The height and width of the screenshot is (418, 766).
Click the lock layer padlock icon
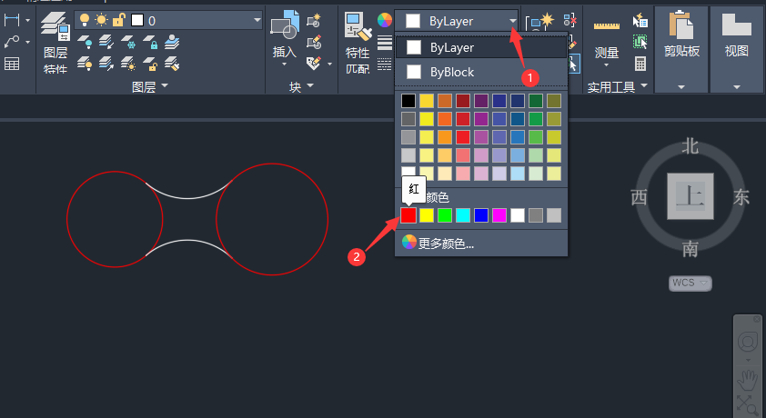click(x=150, y=42)
